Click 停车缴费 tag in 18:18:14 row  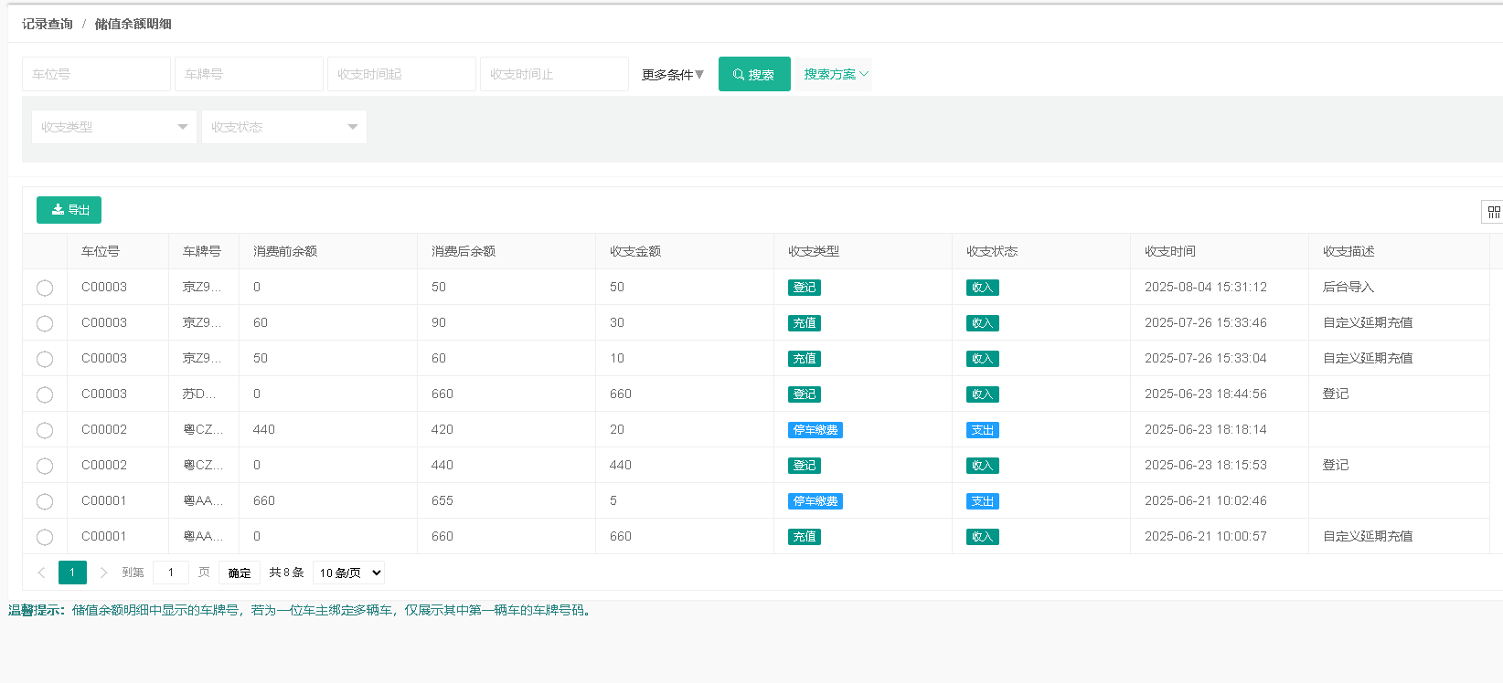point(815,430)
